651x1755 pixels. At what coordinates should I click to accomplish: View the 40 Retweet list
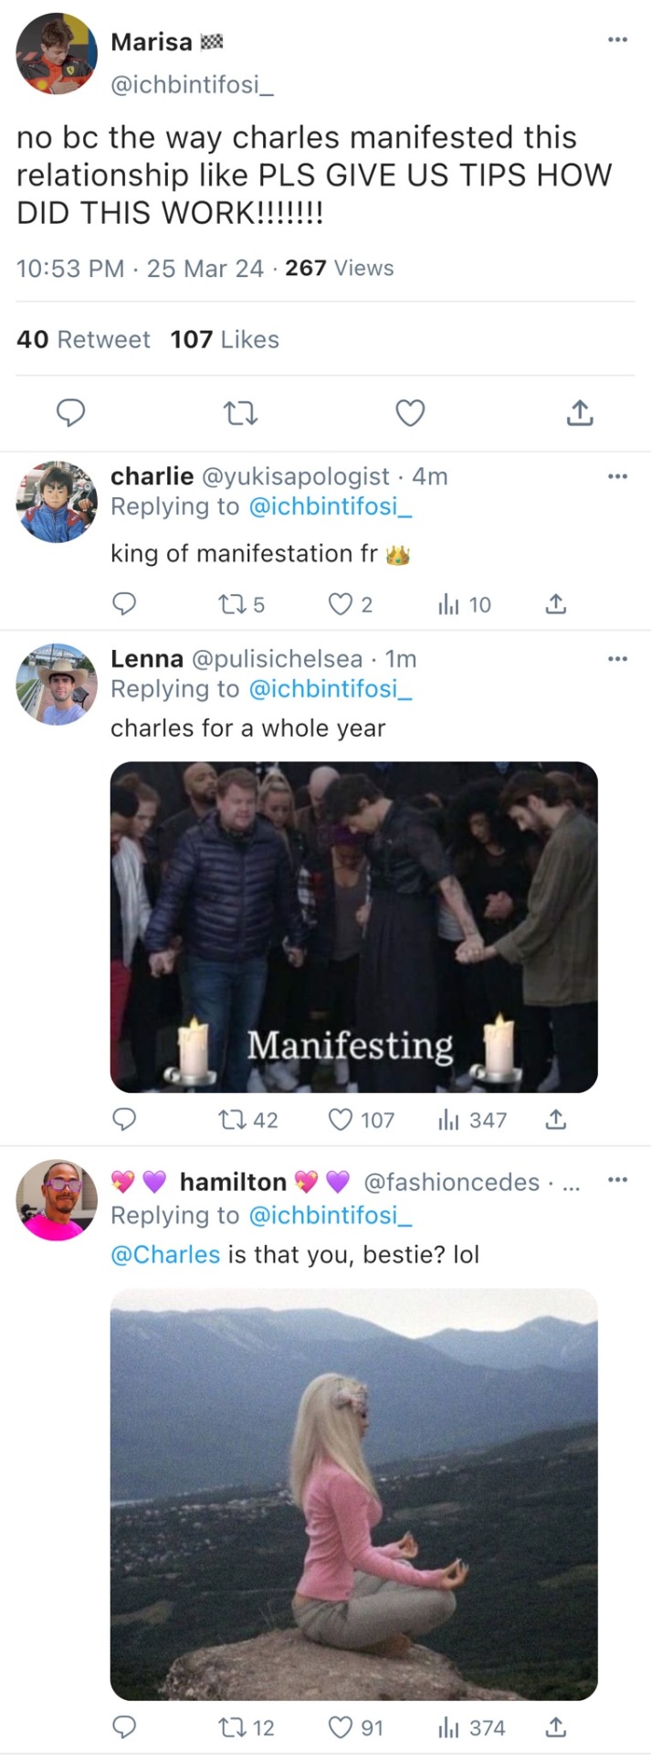point(83,339)
